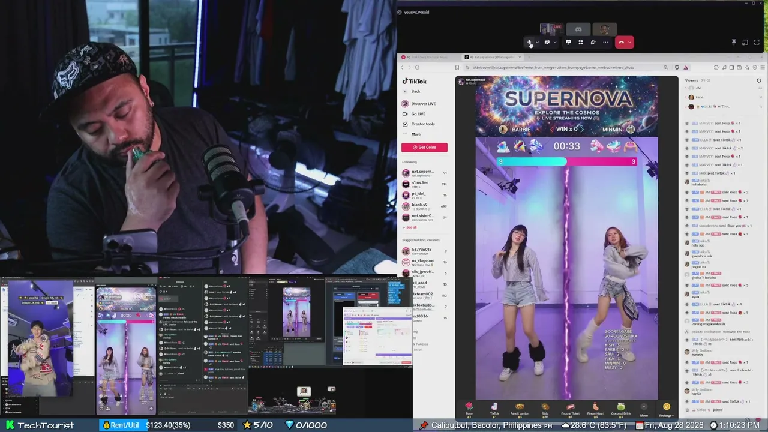768x432 pixels.
Task: Expand More in the TikTok sidebar
Action: [412, 134]
